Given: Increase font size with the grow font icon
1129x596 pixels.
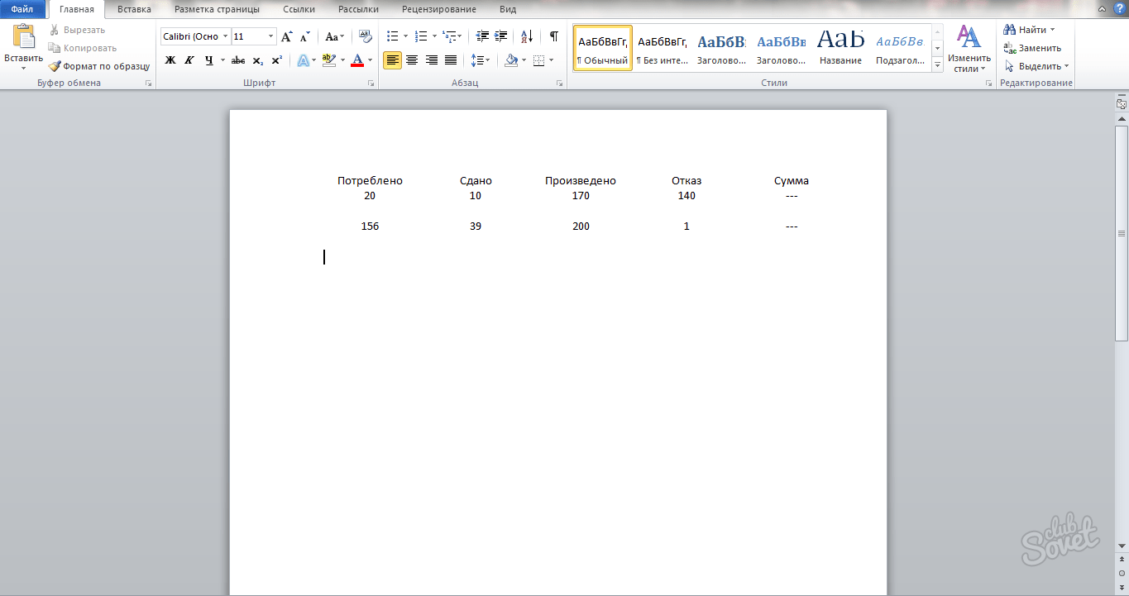Looking at the screenshot, I should 286,36.
